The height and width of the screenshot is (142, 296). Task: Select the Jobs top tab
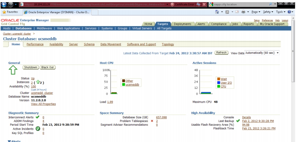[x=235, y=24]
